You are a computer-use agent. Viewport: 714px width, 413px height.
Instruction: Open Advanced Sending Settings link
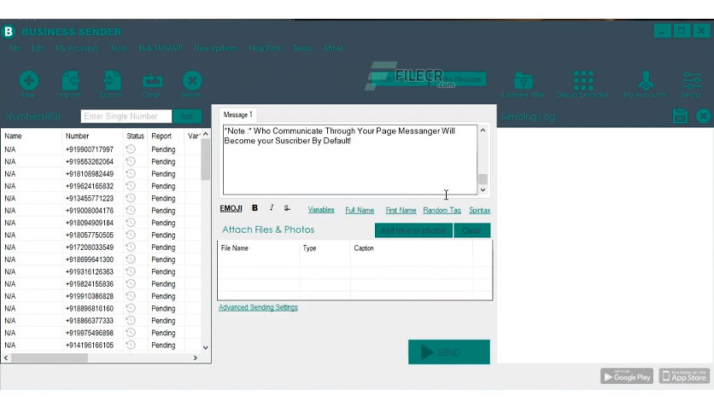coord(258,307)
